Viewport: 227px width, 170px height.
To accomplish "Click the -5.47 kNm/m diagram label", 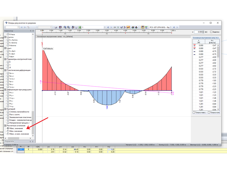I will [48, 49].
